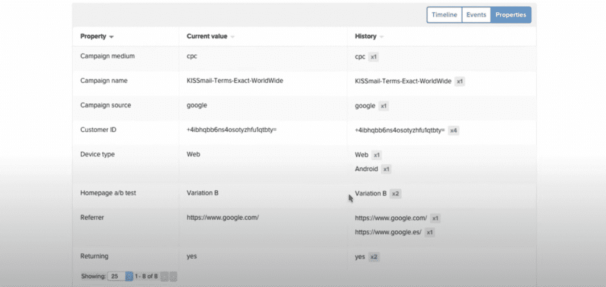
Task: Click the Customer ID current value
Action: (231, 129)
